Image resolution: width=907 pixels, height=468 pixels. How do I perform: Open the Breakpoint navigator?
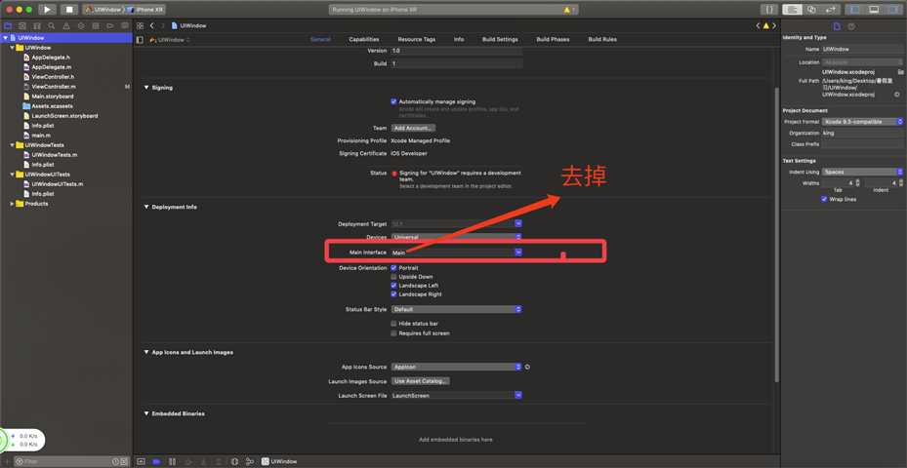110,26
